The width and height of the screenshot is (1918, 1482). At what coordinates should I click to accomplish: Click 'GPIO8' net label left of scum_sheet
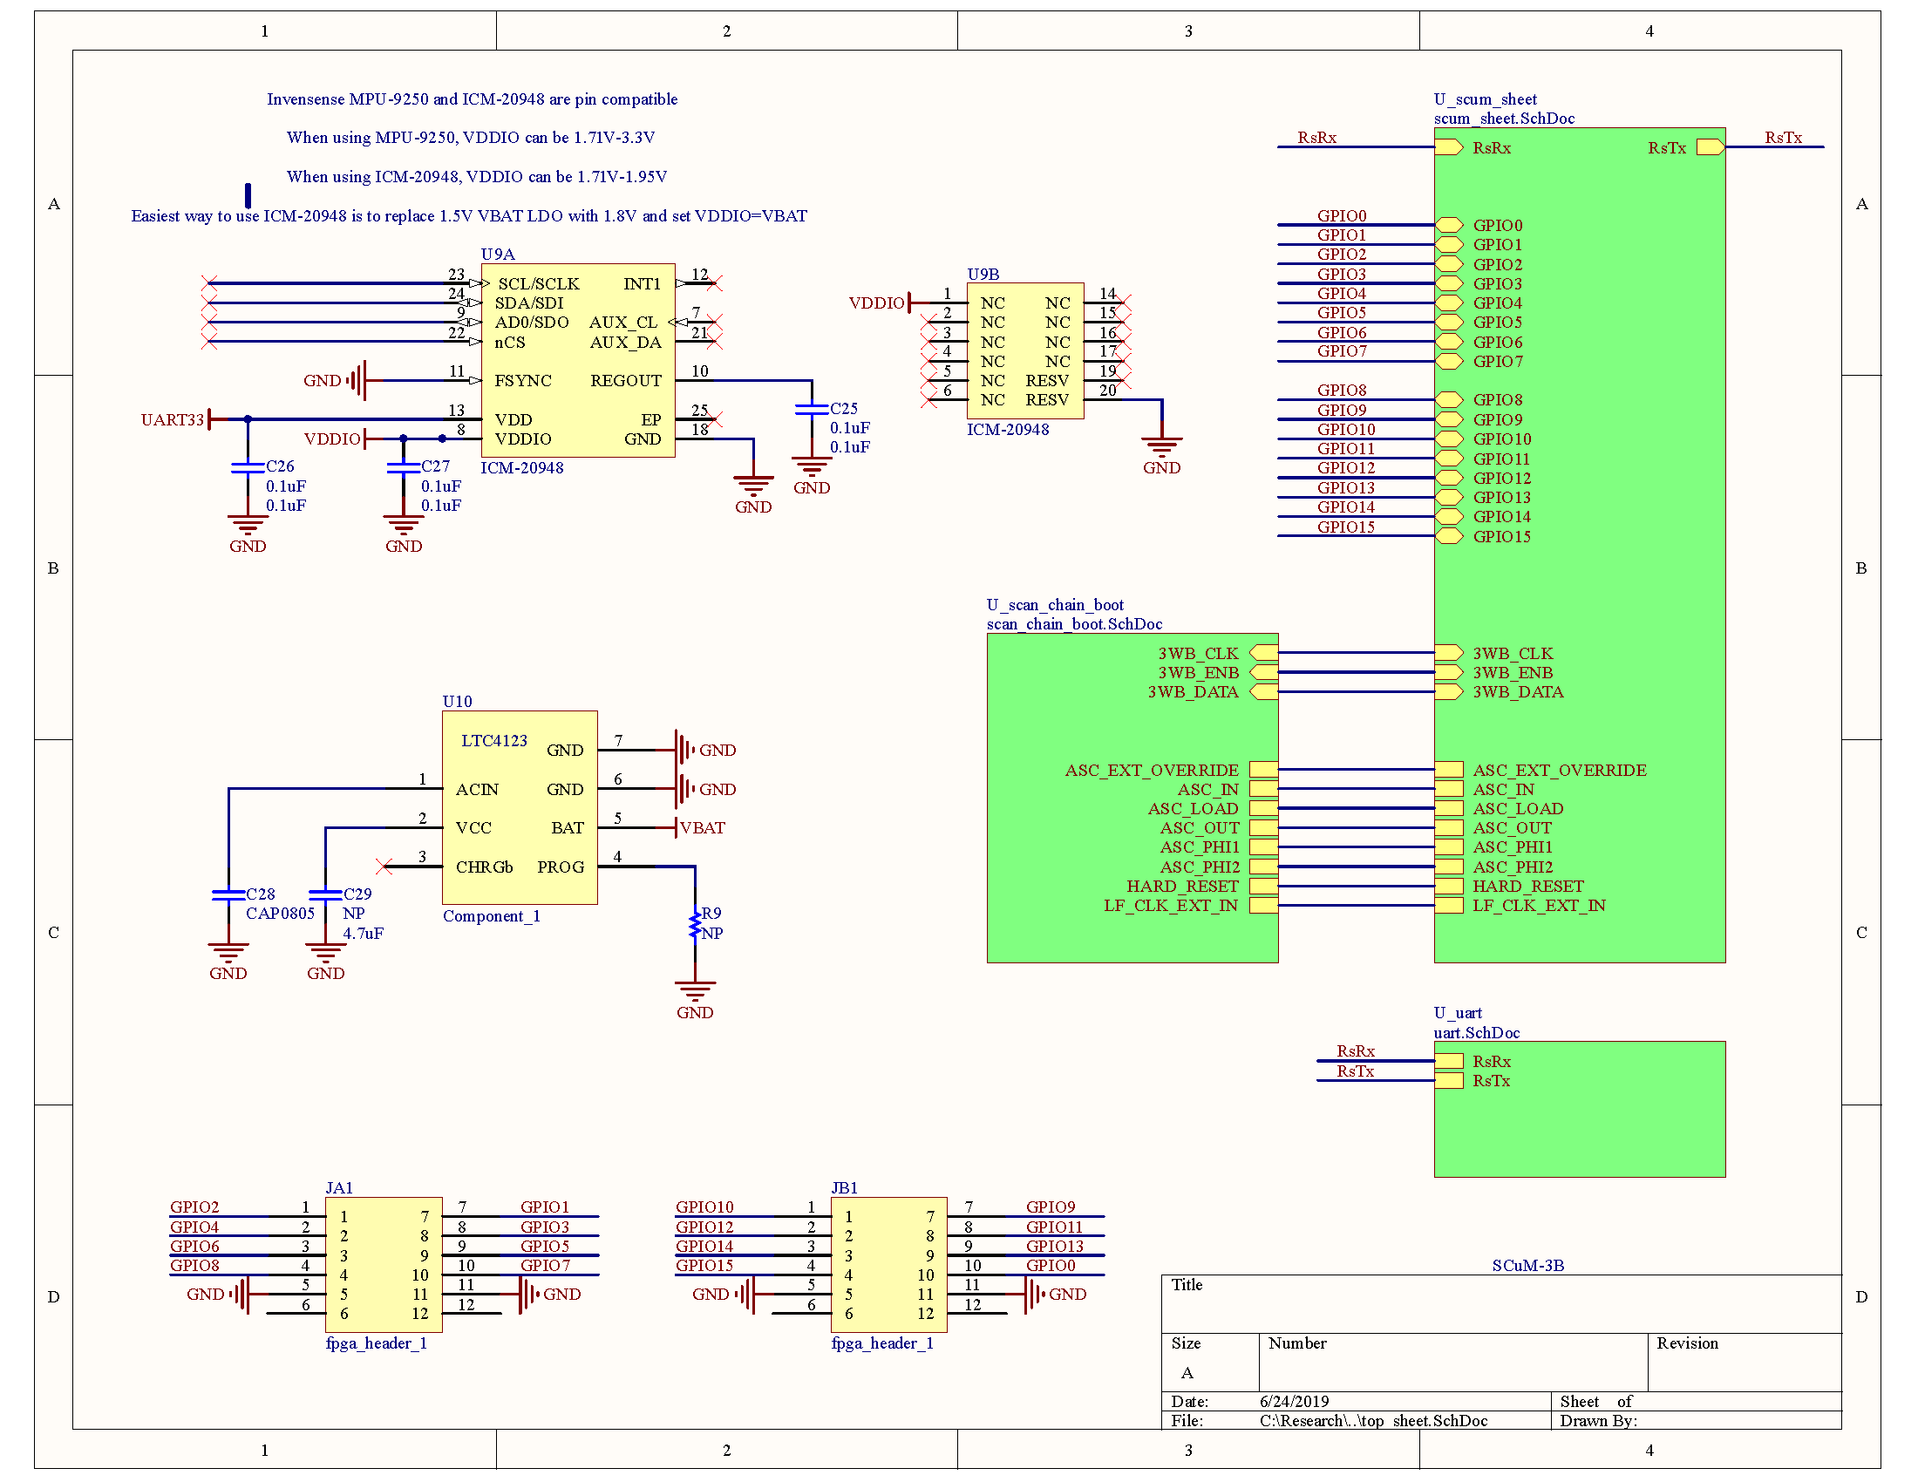pyautogui.click(x=1342, y=391)
